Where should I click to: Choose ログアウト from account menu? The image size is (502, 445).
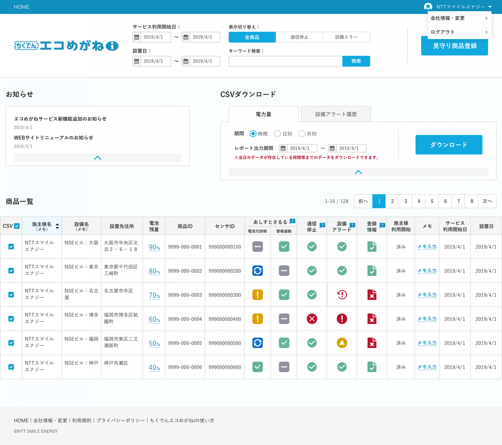(459, 32)
